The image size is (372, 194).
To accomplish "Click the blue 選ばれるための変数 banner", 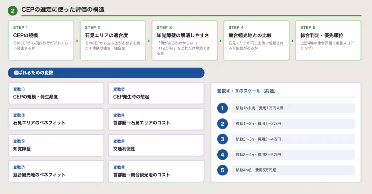I will click(106, 73).
